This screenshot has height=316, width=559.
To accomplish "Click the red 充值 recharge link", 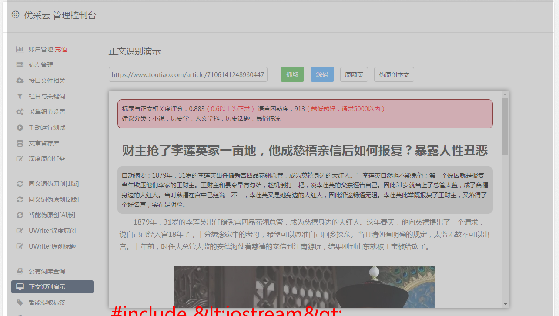I will pos(61,49).
